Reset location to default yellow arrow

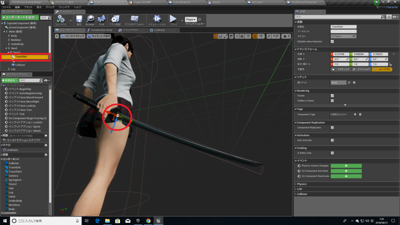coord(394,54)
